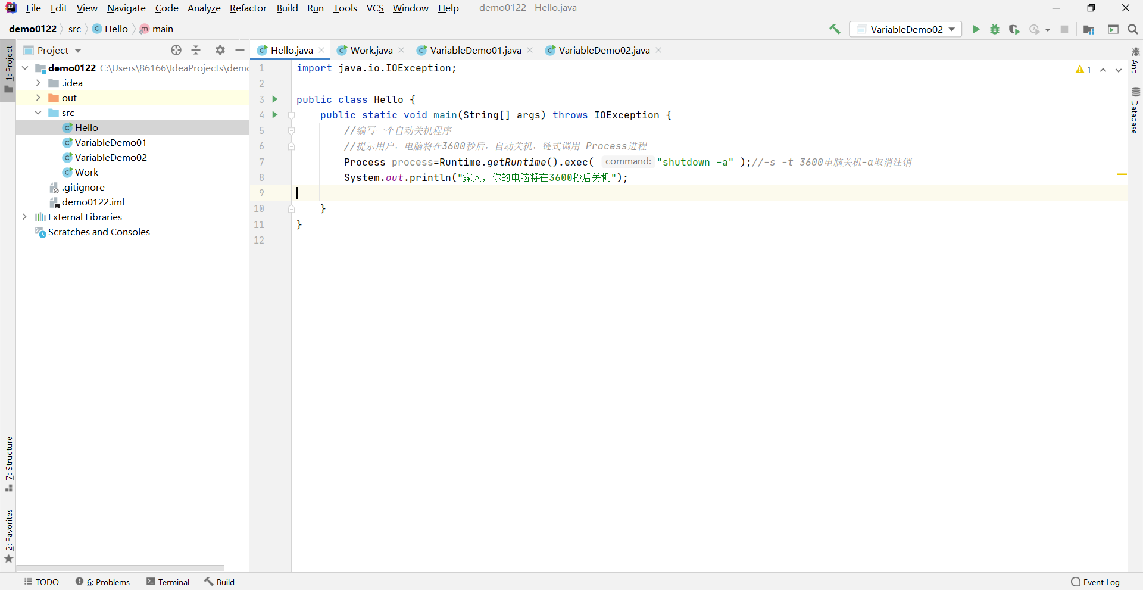Image resolution: width=1143 pixels, height=590 pixels.
Task: Collapse the src folder
Action: point(38,113)
